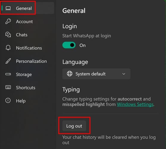The width and height of the screenshot is (166, 149).
Task: Click the drive icon beside Storage
Action: [x=8, y=74]
